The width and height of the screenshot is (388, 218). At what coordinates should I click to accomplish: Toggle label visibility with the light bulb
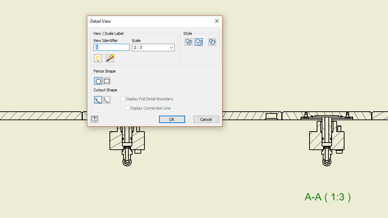tap(98, 58)
